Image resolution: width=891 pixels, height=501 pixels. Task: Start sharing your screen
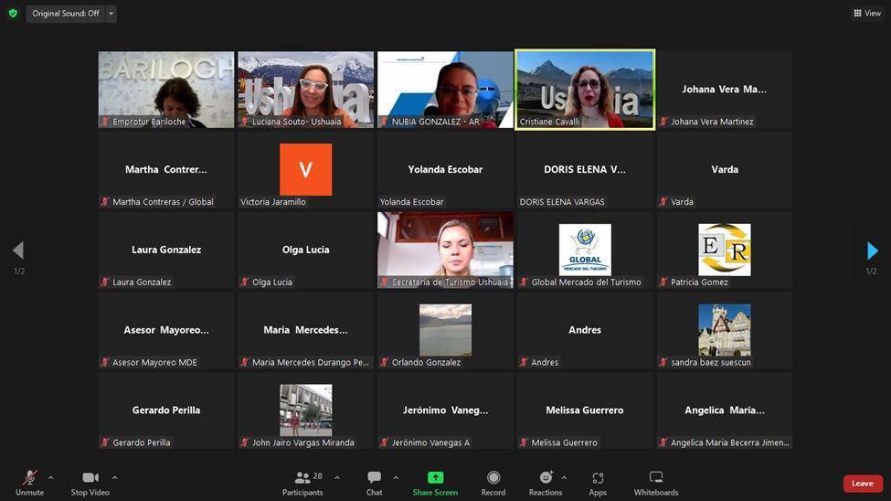click(434, 483)
